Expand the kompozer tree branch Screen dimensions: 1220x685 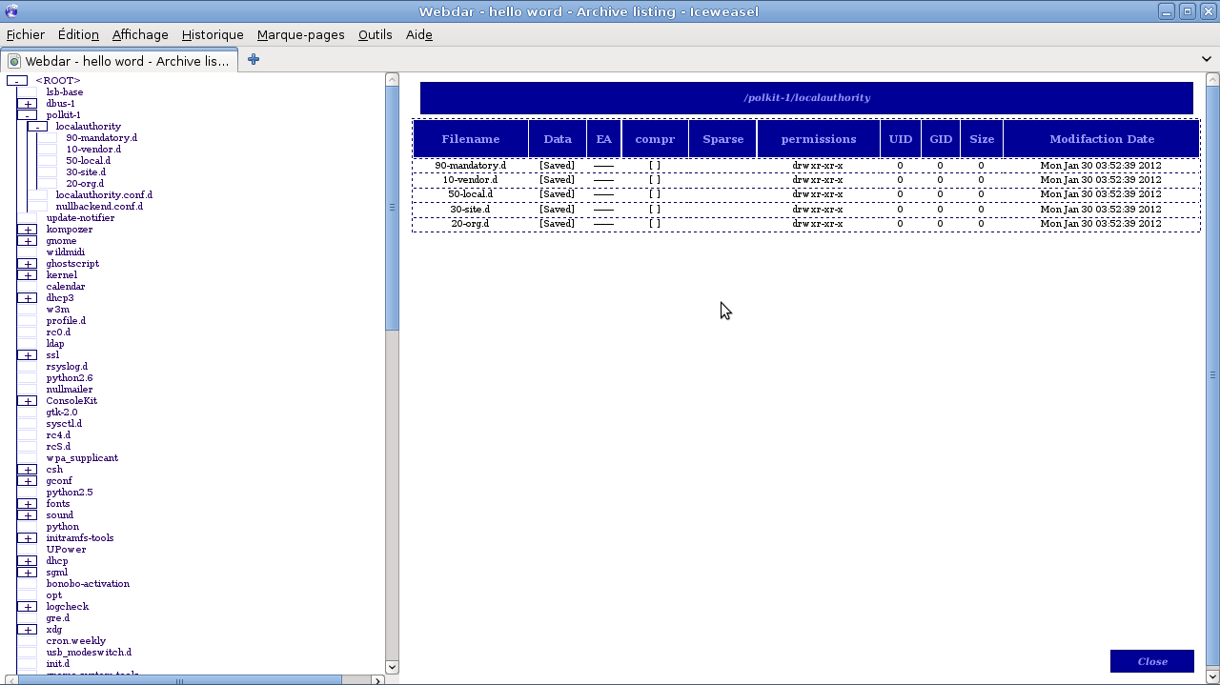(x=27, y=229)
